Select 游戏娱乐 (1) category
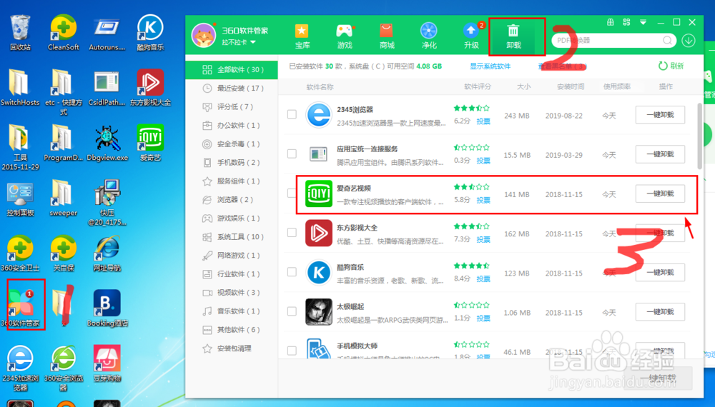715x407 pixels. point(232,218)
